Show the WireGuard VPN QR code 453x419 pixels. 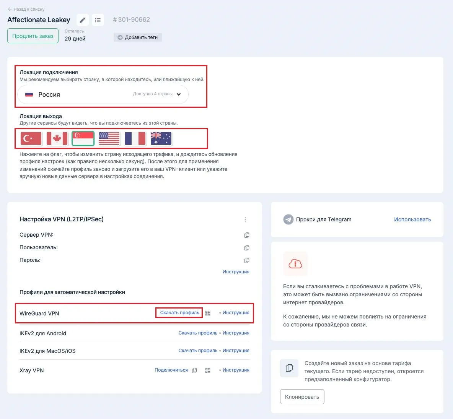tap(208, 313)
